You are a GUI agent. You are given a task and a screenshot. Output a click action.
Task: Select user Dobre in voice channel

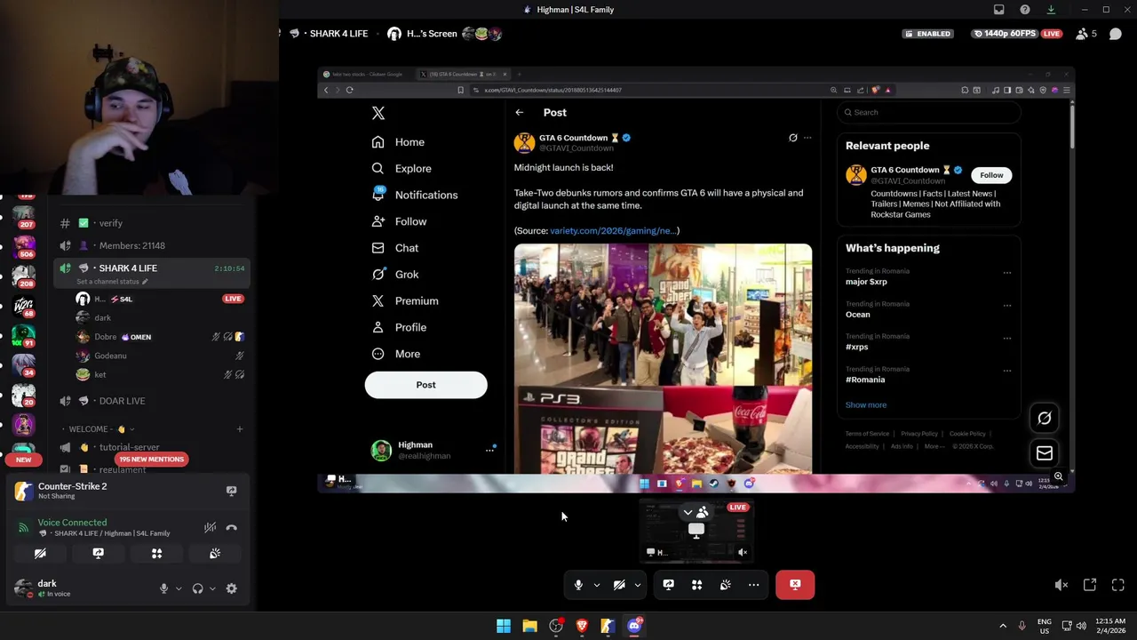tap(160, 337)
